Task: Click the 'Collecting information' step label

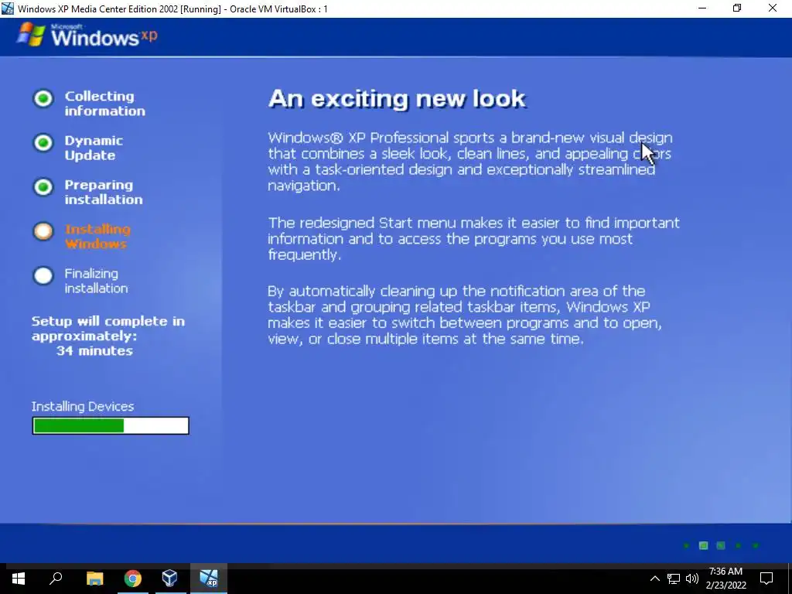Action: (104, 104)
